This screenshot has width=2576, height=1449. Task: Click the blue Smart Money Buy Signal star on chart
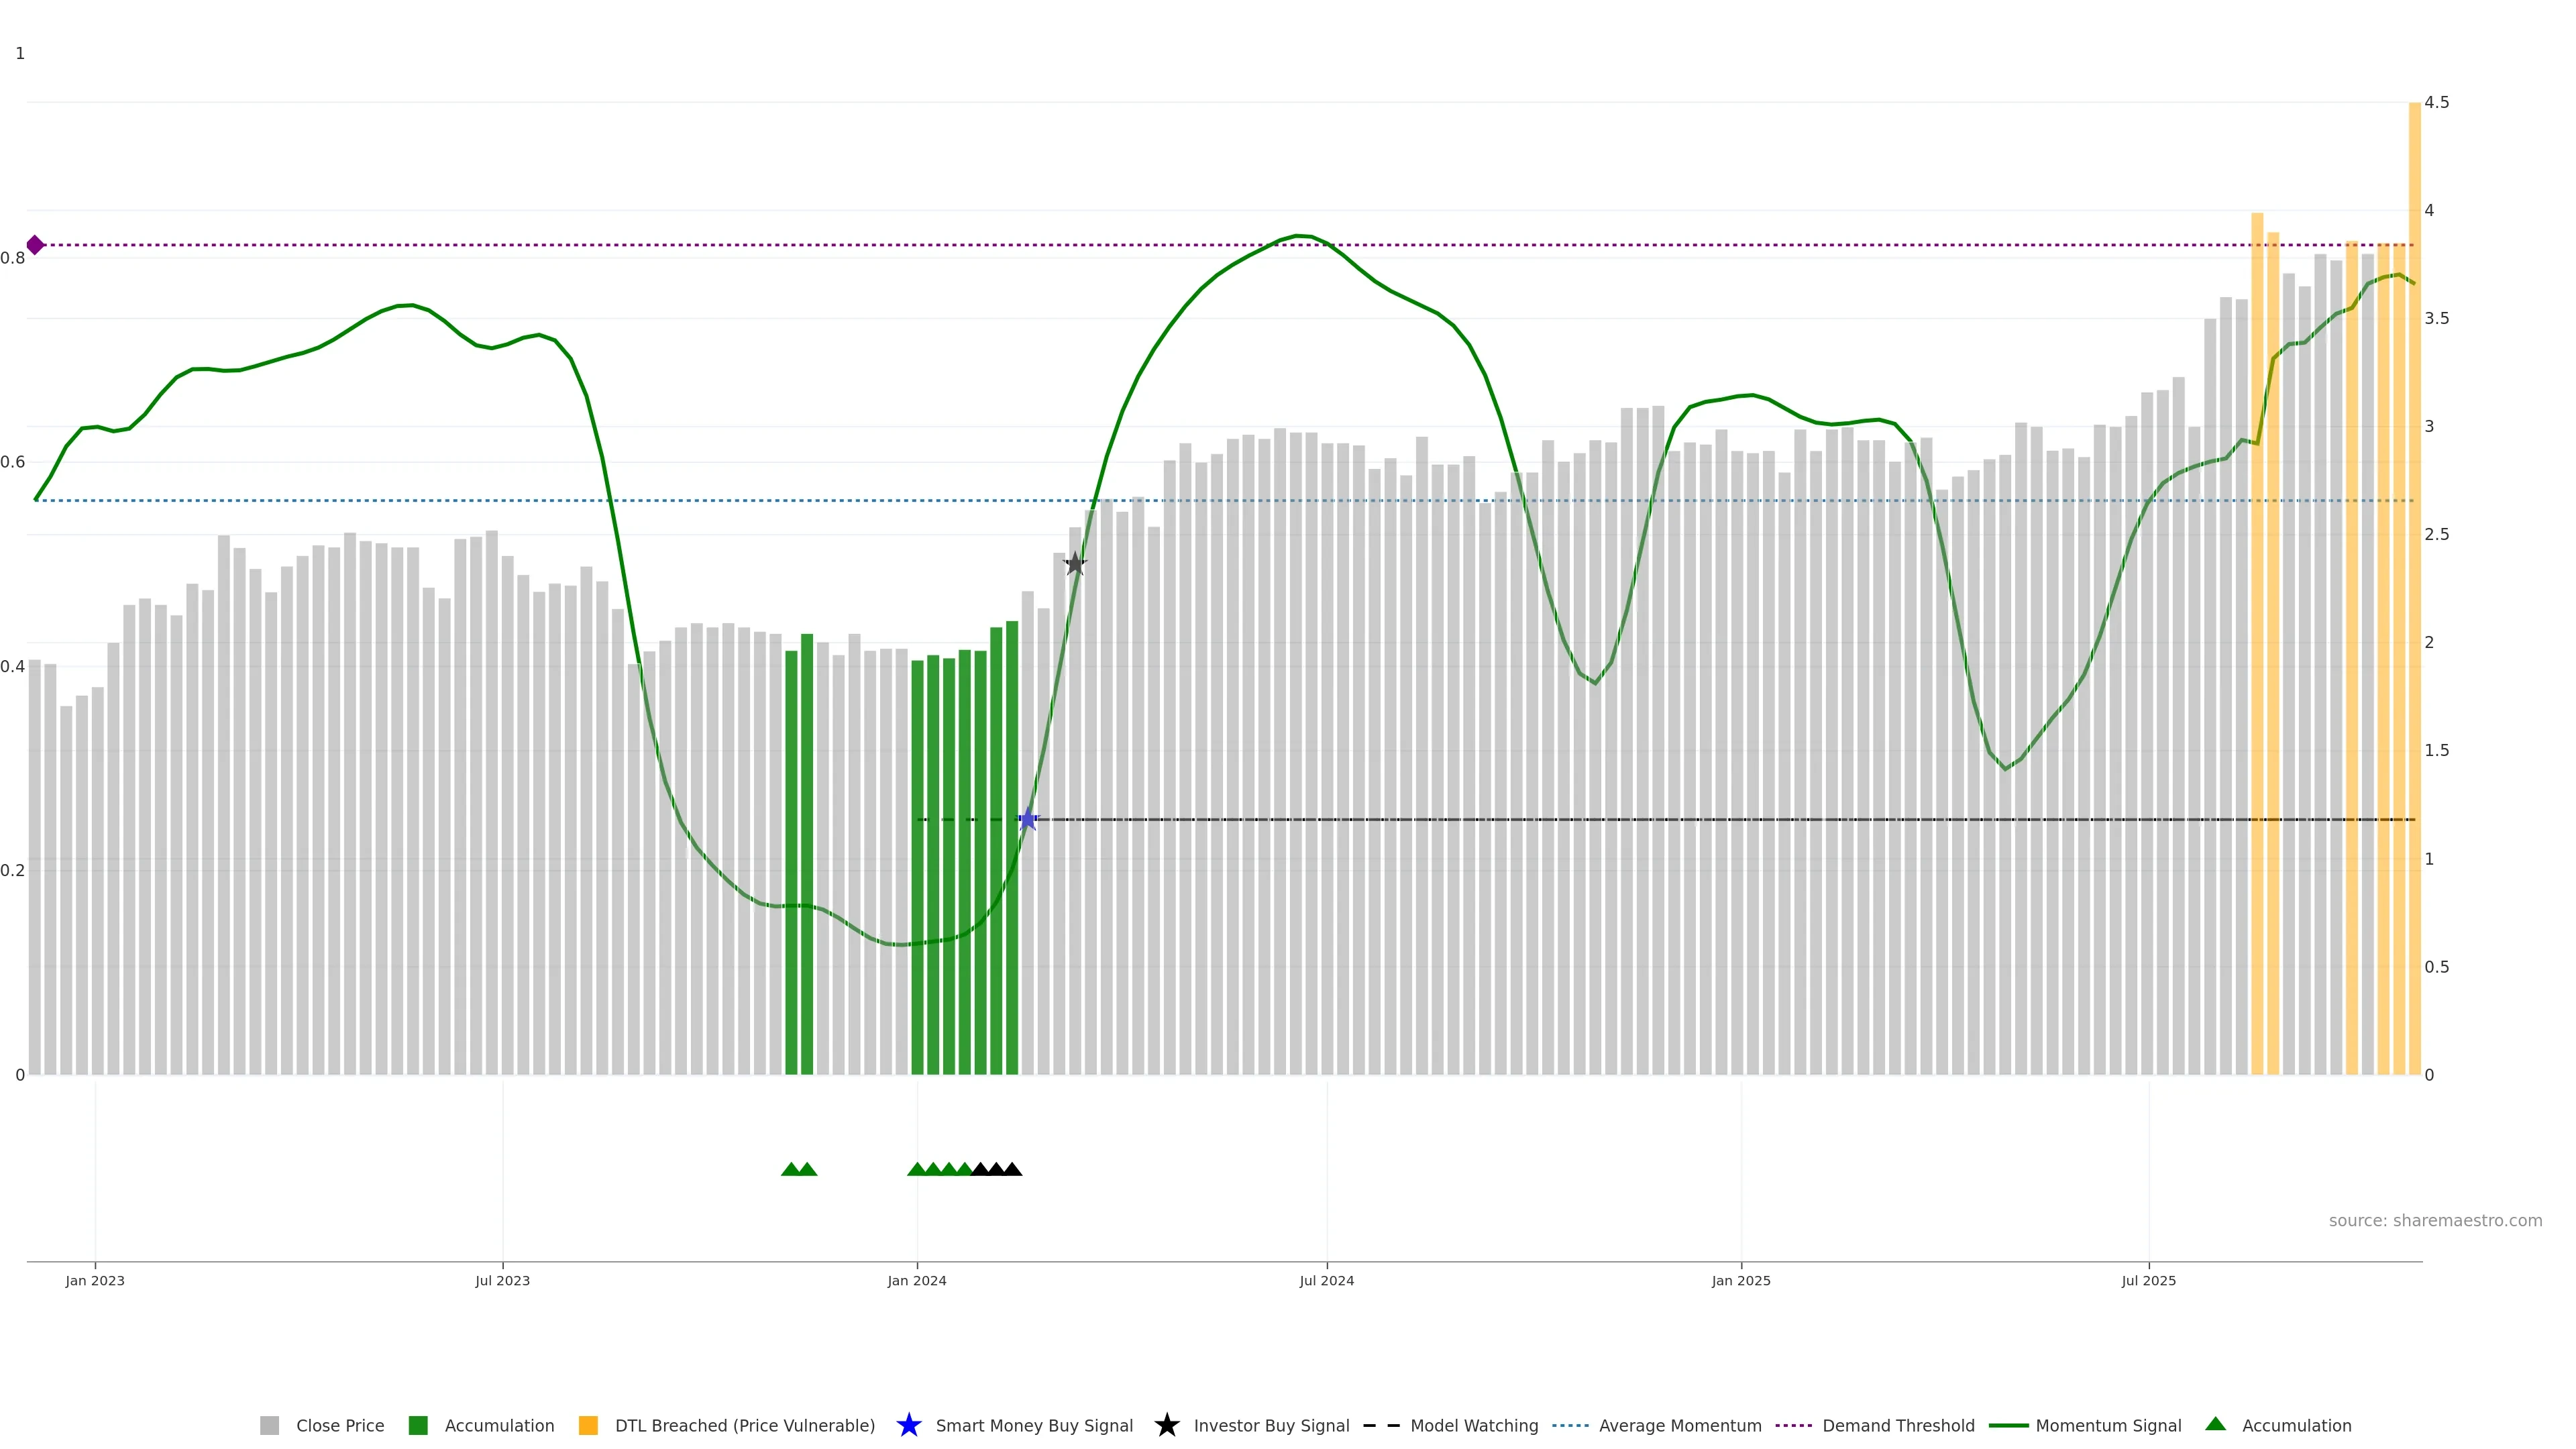point(1027,819)
